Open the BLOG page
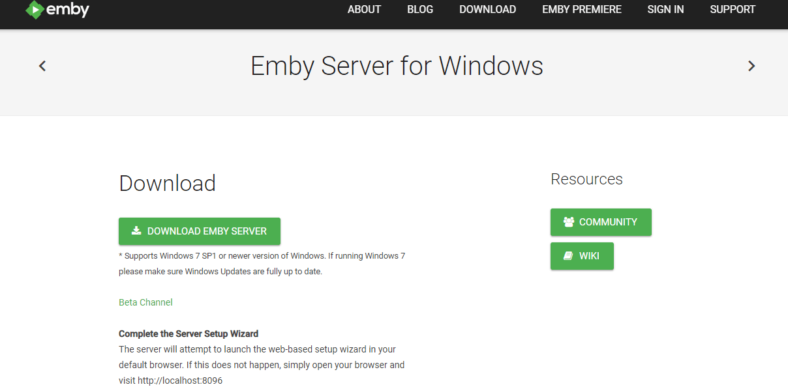 pyautogui.click(x=420, y=9)
